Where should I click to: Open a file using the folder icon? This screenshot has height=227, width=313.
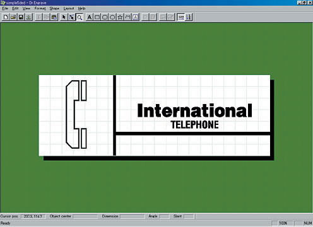coord(13,17)
